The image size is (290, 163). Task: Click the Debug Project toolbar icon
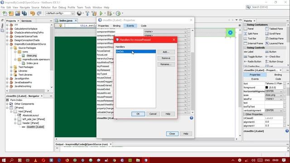tap(109, 13)
